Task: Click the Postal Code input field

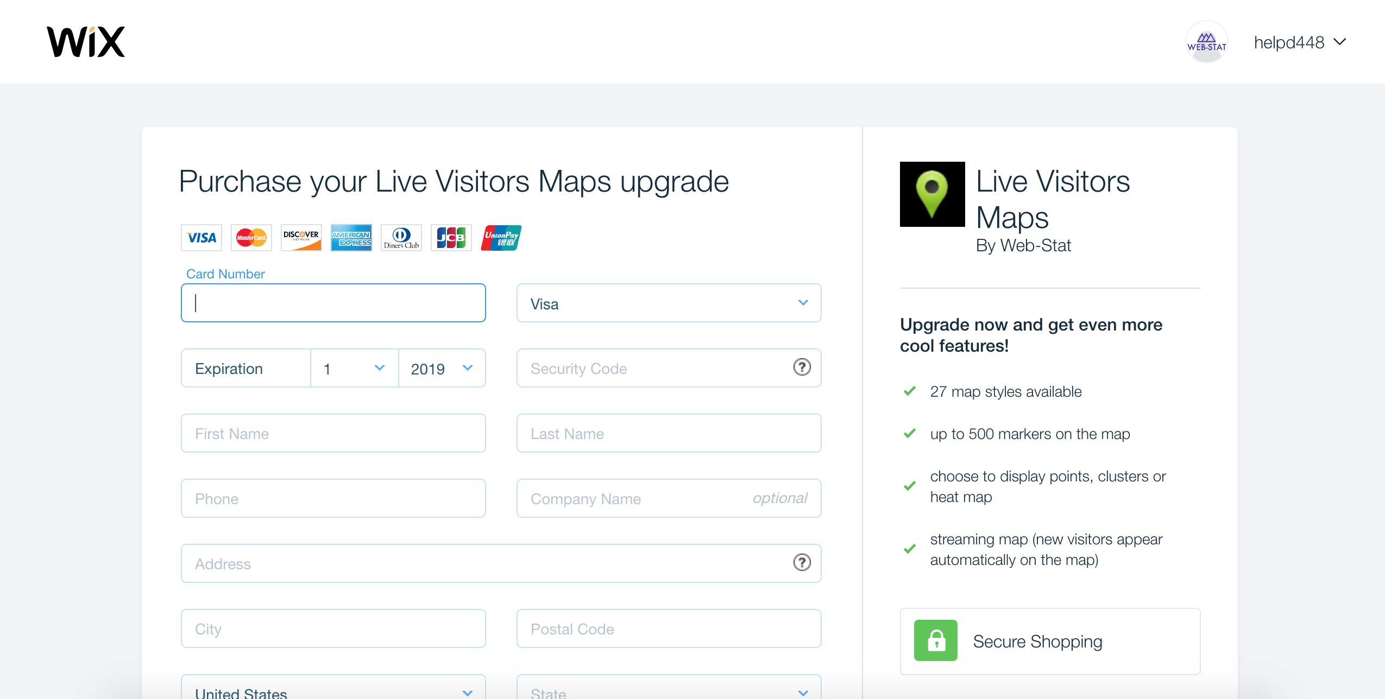Action: [x=669, y=628]
